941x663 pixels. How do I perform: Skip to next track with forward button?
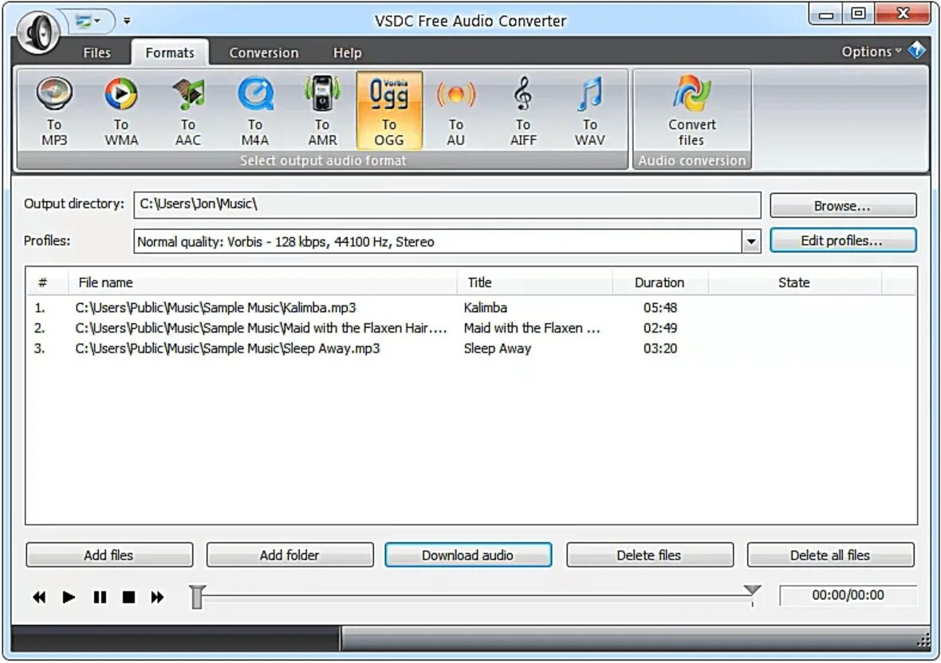(157, 597)
